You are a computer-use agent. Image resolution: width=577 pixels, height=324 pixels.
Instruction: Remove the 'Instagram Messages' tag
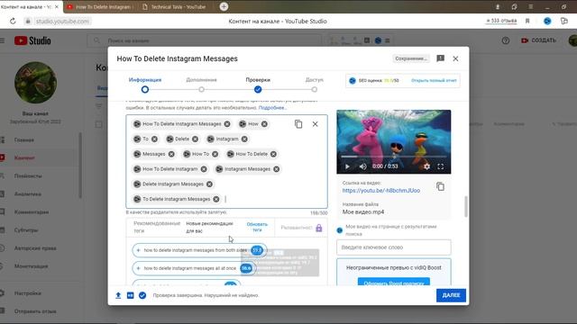pyautogui.click(x=277, y=169)
